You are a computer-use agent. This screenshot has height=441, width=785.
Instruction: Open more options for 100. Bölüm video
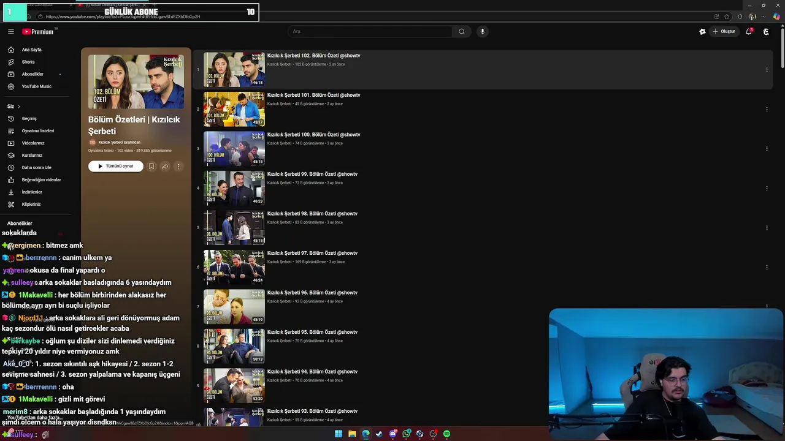(767, 149)
